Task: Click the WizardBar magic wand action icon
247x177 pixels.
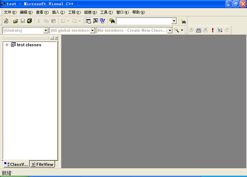Action: (x=177, y=30)
